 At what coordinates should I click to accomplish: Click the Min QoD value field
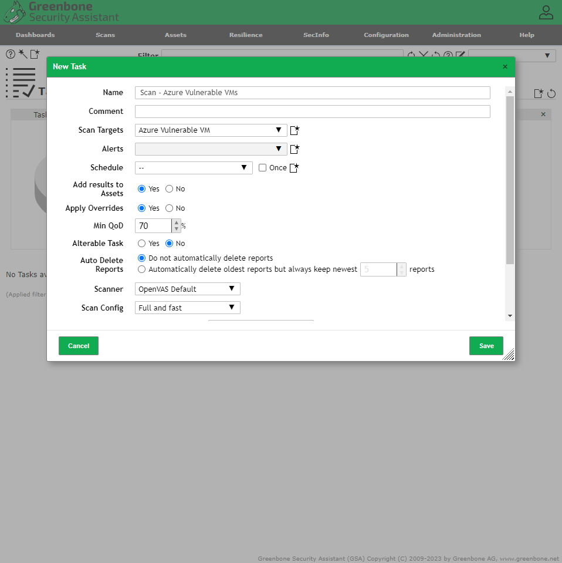[x=153, y=226]
